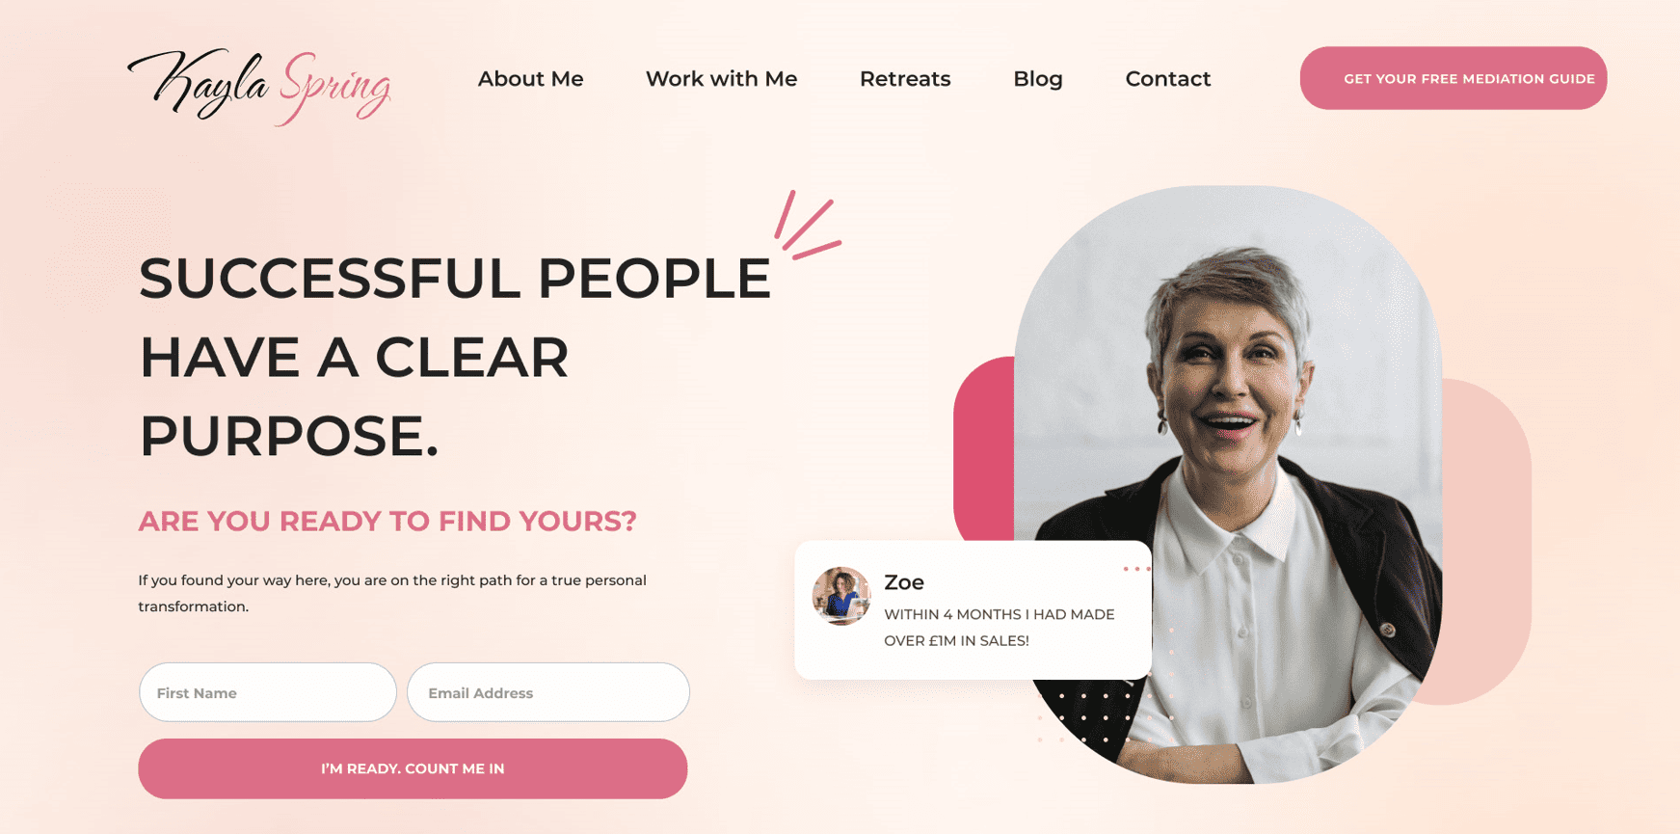The height and width of the screenshot is (834, 1680).
Task: Click Zoe's round avatar photo
Action: click(x=840, y=596)
